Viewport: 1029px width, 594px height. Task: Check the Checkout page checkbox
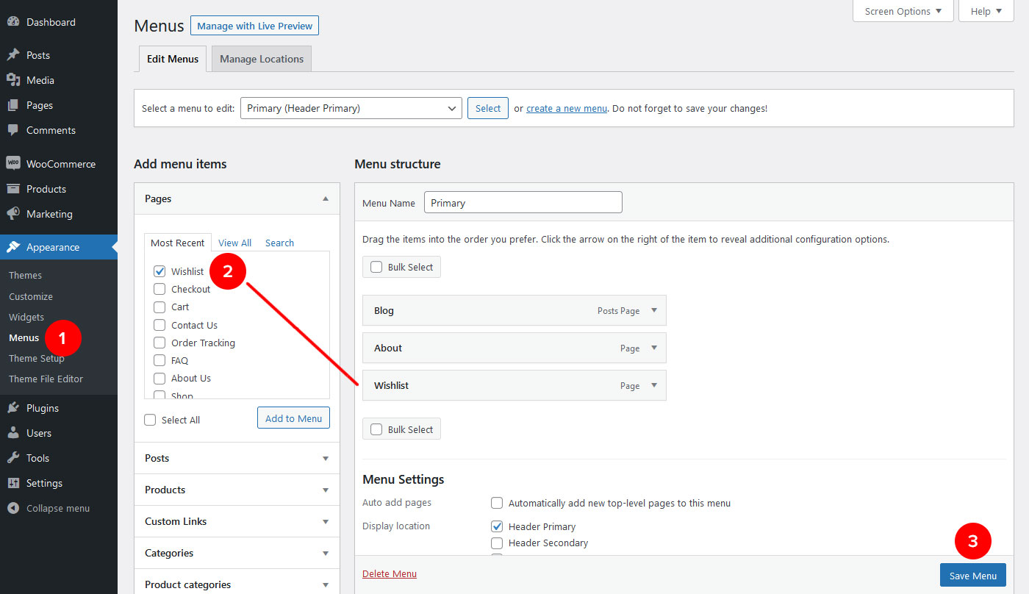[159, 289]
